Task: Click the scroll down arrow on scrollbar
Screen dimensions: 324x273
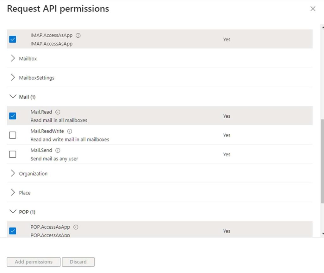Action: [322, 234]
